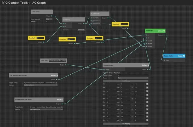The width and height of the screenshot is (193, 127).
Task: Click the Add Mapping button
Action: click(126, 124)
